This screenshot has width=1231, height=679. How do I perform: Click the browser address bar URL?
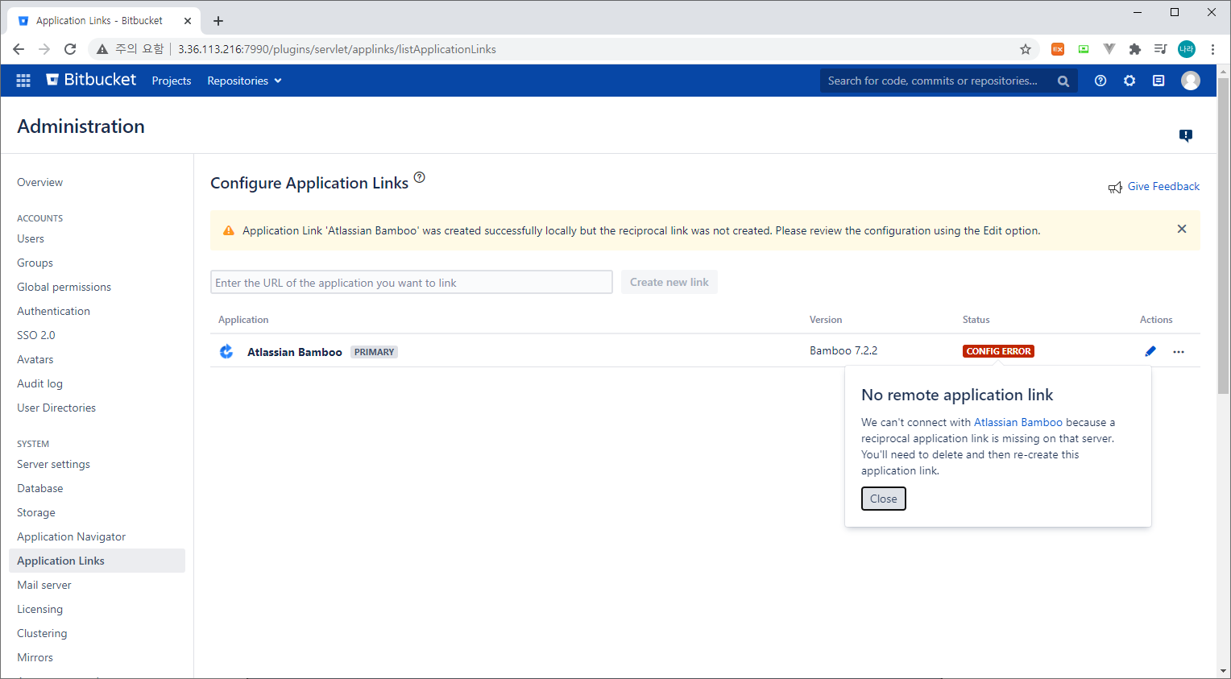[337, 49]
